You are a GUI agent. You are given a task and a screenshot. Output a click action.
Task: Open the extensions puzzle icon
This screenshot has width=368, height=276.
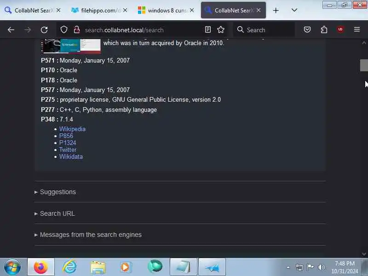(x=324, y=29)
